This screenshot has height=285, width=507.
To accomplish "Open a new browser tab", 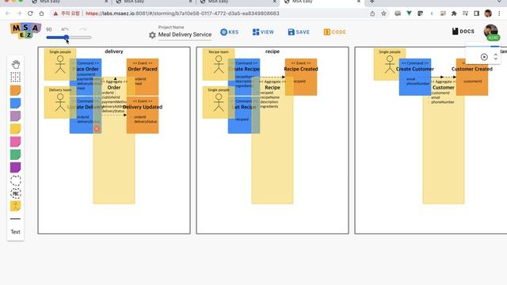I will point(372,2).
